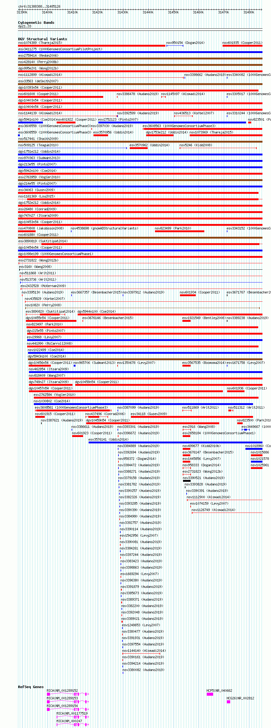
Task: Click nsv5246 (Kidd2008) label
Action: pos(196,145)
